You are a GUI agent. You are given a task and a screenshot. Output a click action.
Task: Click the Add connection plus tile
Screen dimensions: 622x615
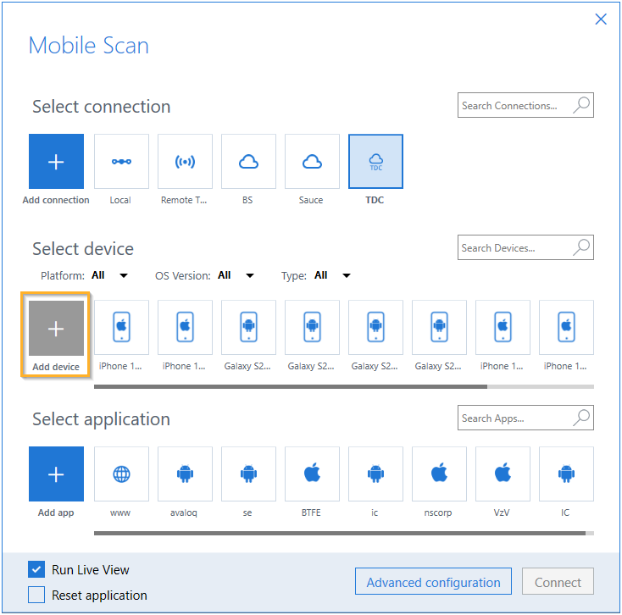click(x=56, y=162)
